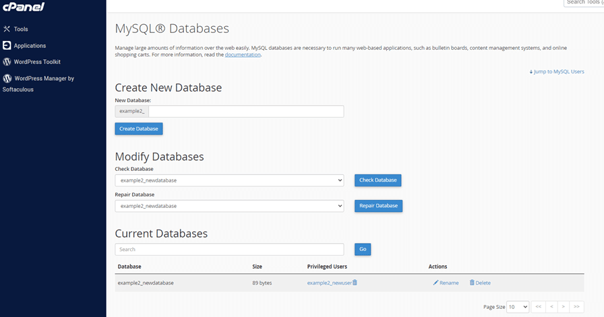Open the Repair Database dropdown
This screenshot has width=604, height=317.
coord(229,206)
